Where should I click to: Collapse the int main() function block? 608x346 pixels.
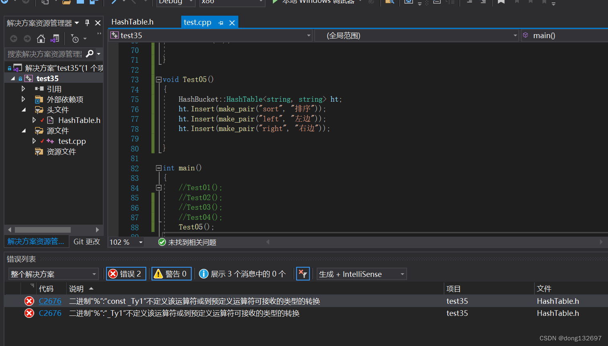tap(159, 168)
